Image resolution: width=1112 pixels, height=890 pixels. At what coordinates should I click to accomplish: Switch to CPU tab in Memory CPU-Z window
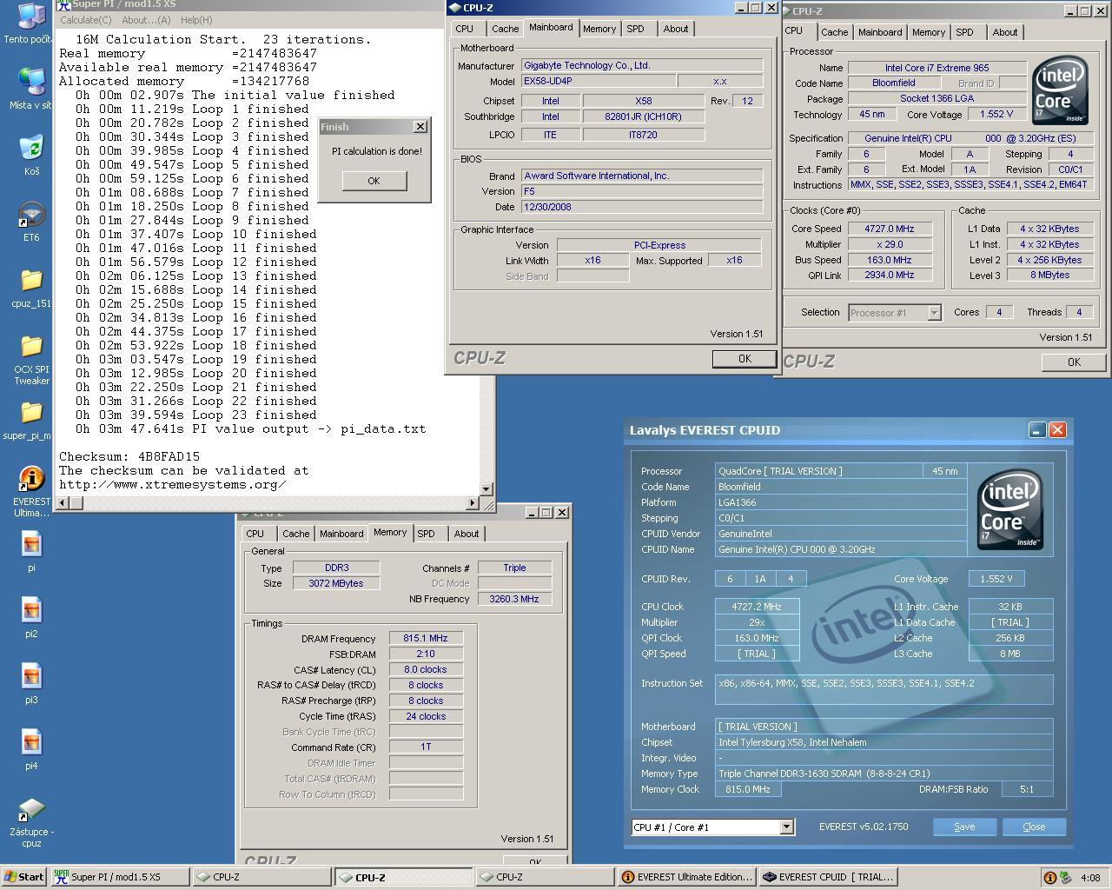pyautogui.click(x=255, y=534)
